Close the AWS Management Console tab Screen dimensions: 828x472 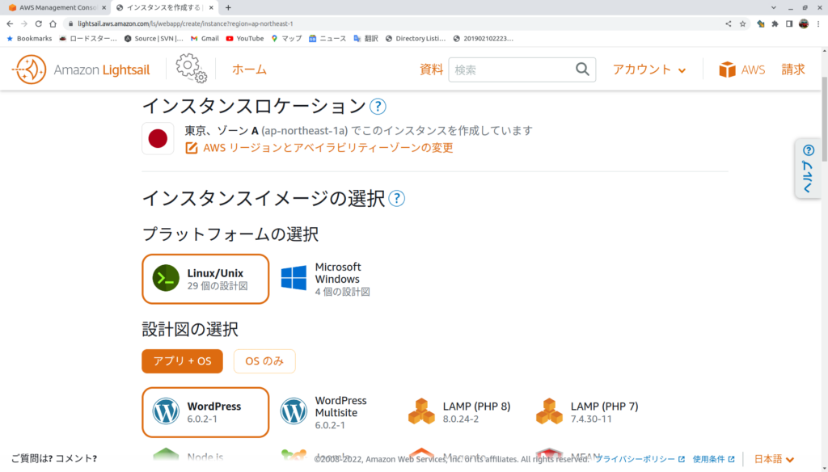pos(104,8)
